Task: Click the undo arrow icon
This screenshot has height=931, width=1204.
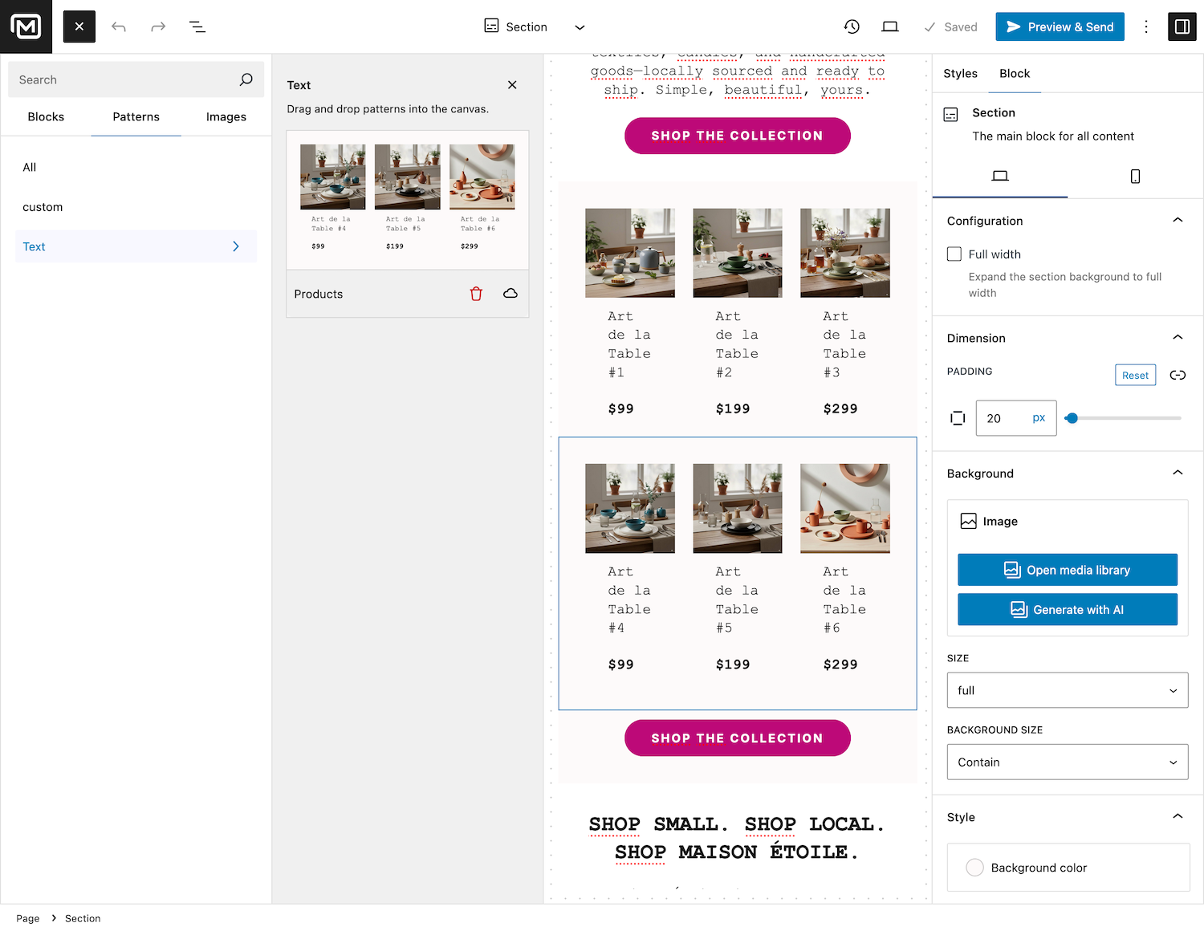Action: pos(119,27)
